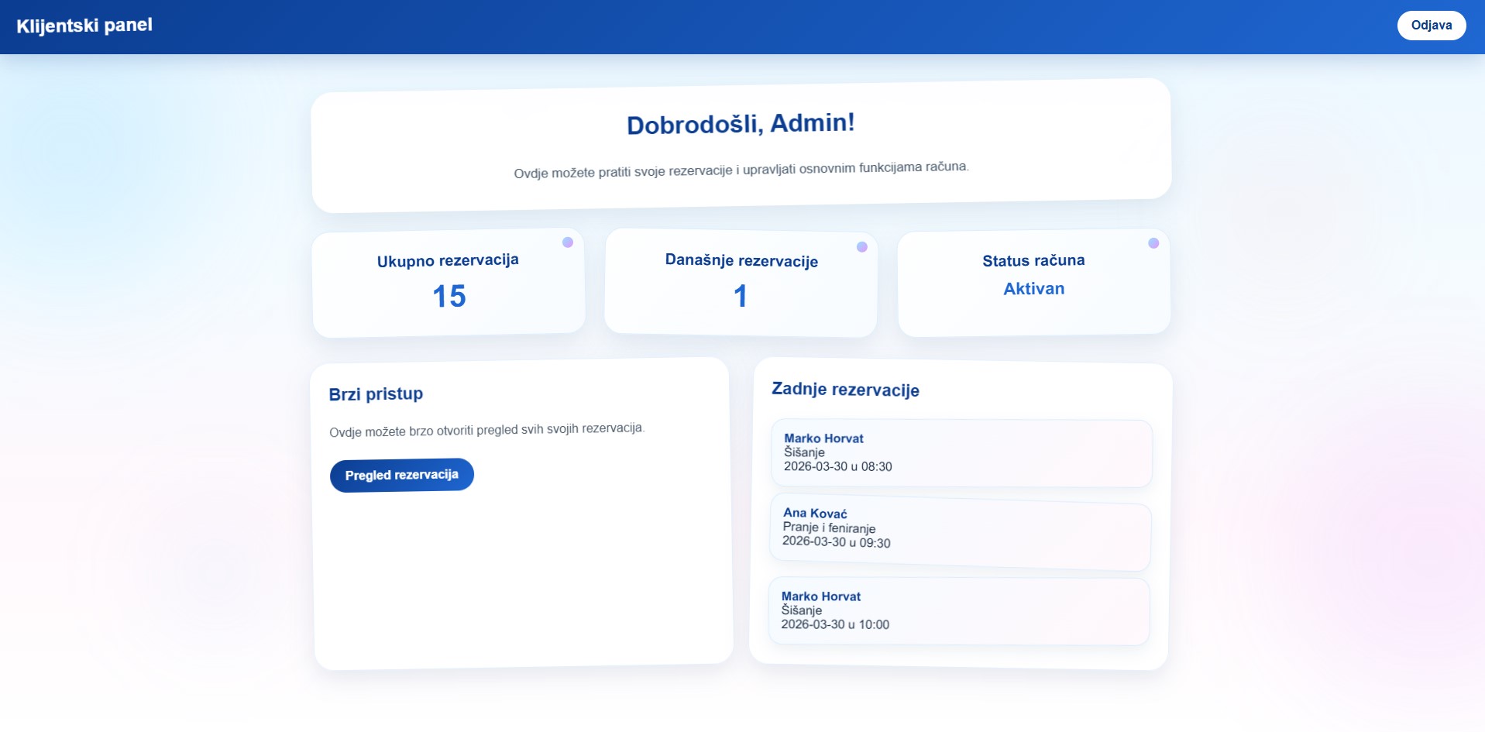
Task: Open Marko Horvat reservation at 10:00
Action: (959, 611)
